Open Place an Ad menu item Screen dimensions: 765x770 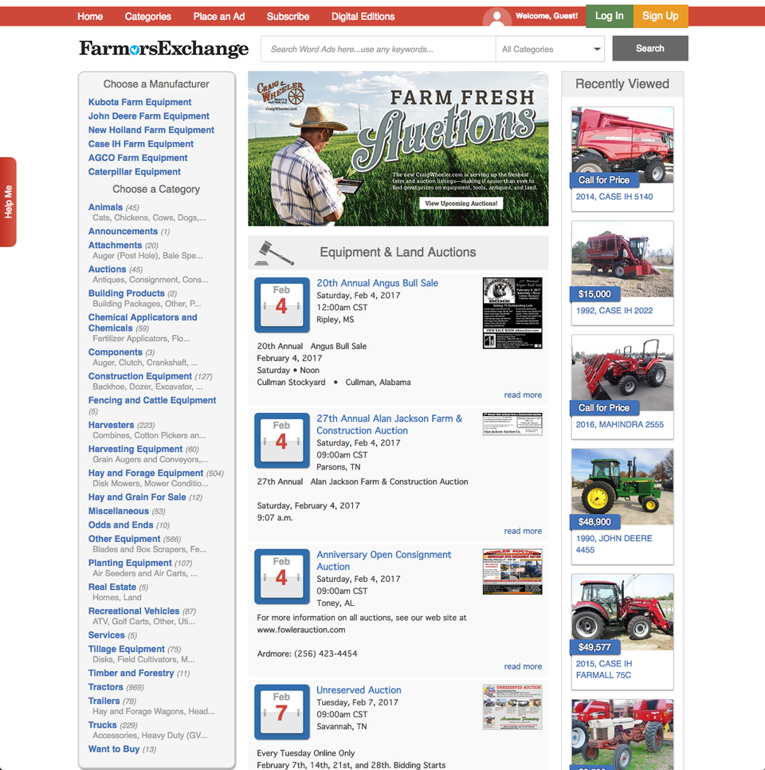pos(218,17)
